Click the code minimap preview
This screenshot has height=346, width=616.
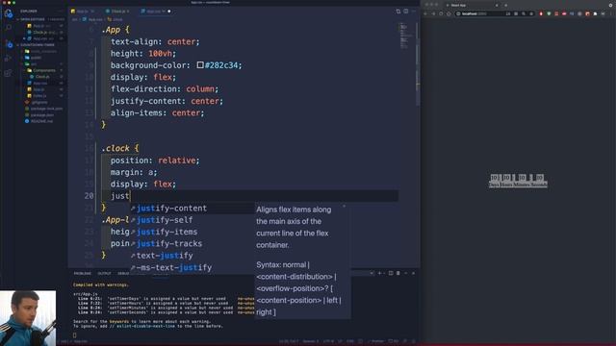[406, 37]
